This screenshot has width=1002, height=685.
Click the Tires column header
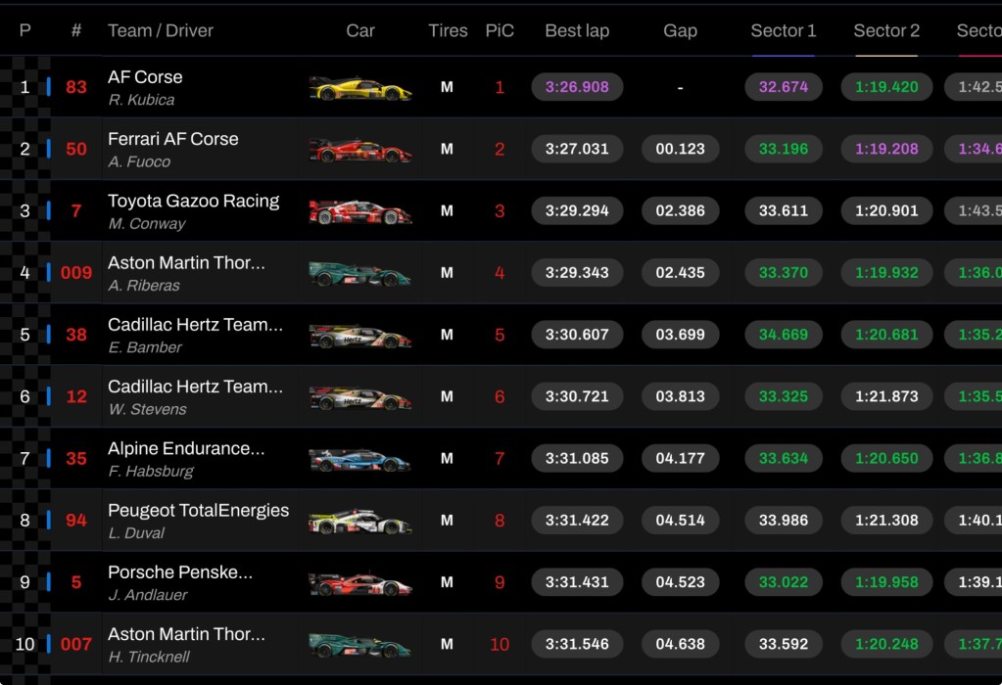coord(448,30)
